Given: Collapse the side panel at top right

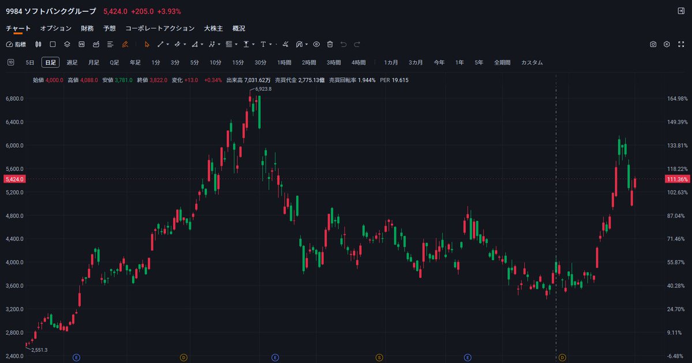Looking at the screenshot, I should tap(681, 11).
